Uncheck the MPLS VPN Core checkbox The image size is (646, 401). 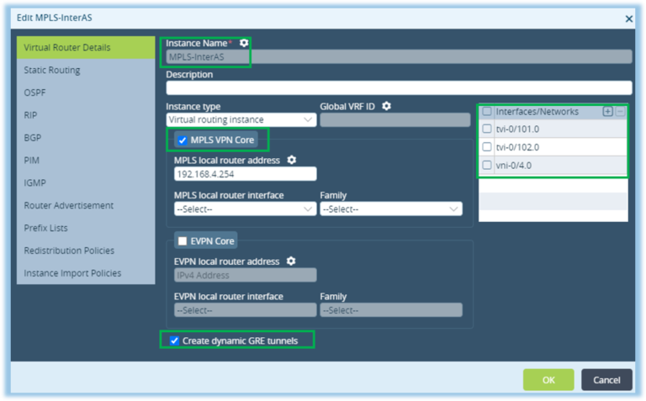point(183,140)
